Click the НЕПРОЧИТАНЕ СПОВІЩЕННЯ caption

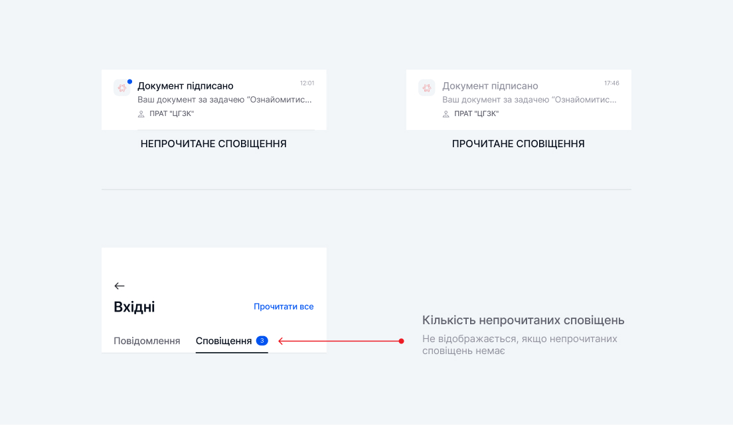click(214, 144)
